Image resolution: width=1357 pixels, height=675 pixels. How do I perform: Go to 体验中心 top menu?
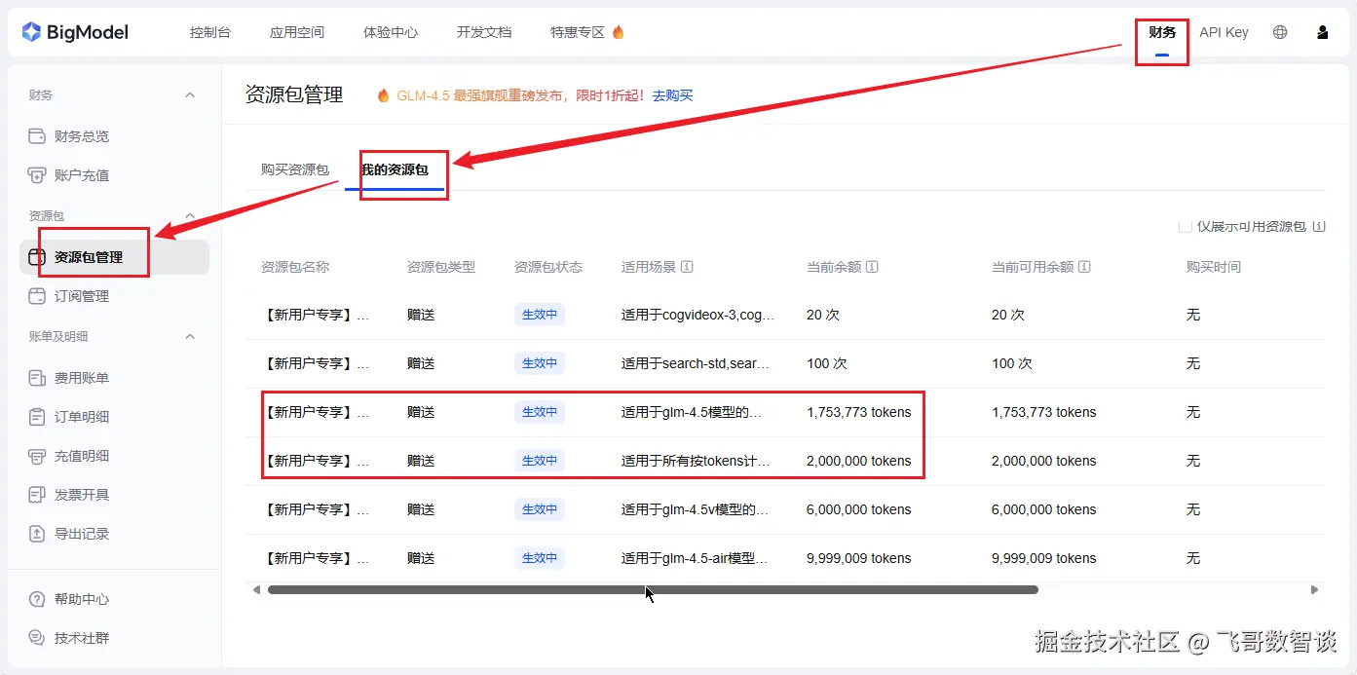click(391, 32)
